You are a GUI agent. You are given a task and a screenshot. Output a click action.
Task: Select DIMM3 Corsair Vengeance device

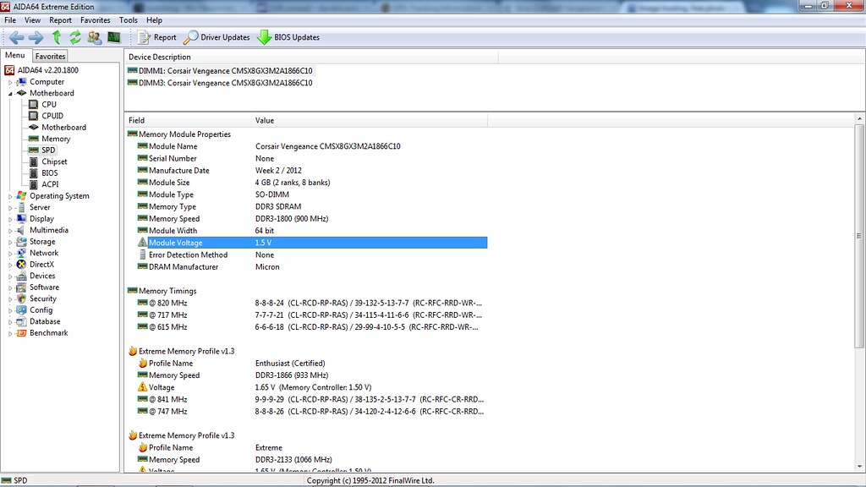[x=220, y=83]
